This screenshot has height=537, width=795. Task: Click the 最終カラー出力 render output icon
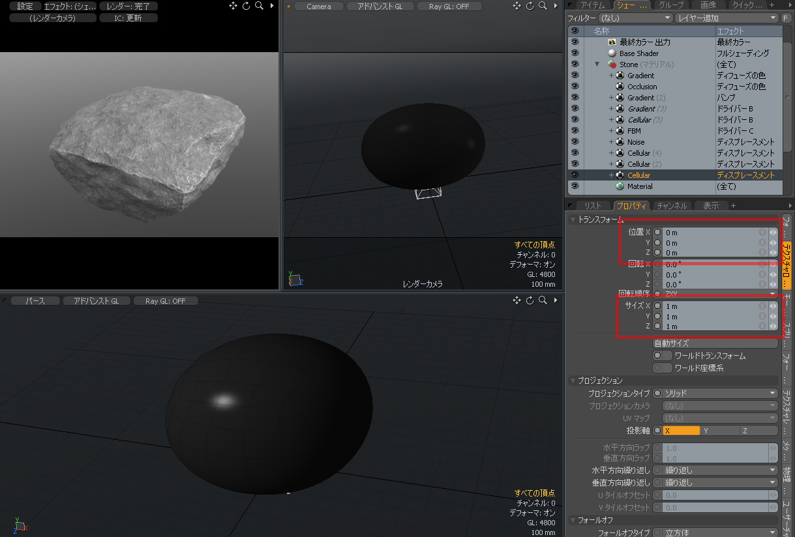click(612, 42)
